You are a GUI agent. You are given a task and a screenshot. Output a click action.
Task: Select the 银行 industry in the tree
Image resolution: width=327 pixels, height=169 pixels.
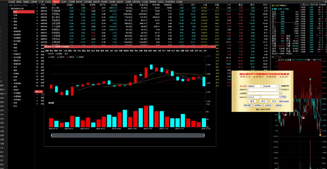click(15, 80)
